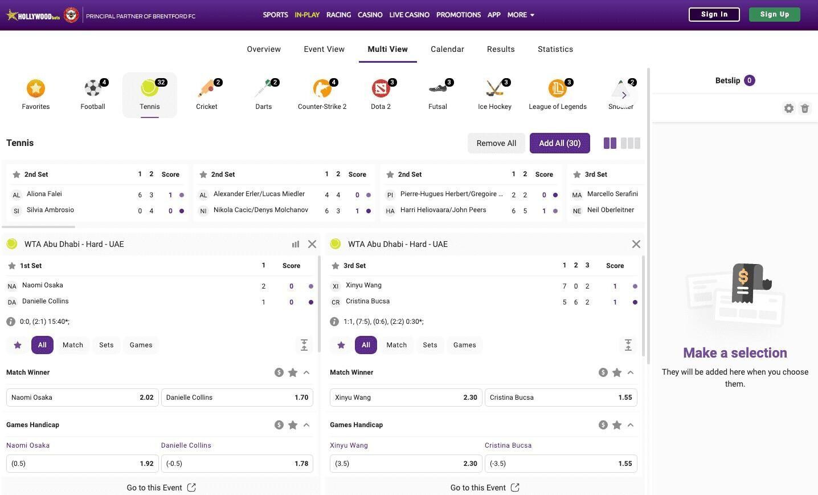Open the Overview tab
The width and height of the screenshot is (818, 495).
tap(264, 49)
